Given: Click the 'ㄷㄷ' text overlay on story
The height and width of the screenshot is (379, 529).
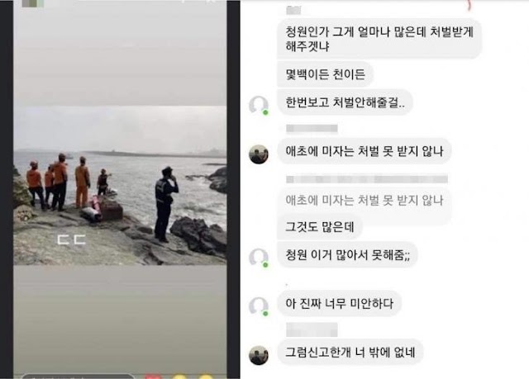Looking at the screenshot, I should coord(72,239).
